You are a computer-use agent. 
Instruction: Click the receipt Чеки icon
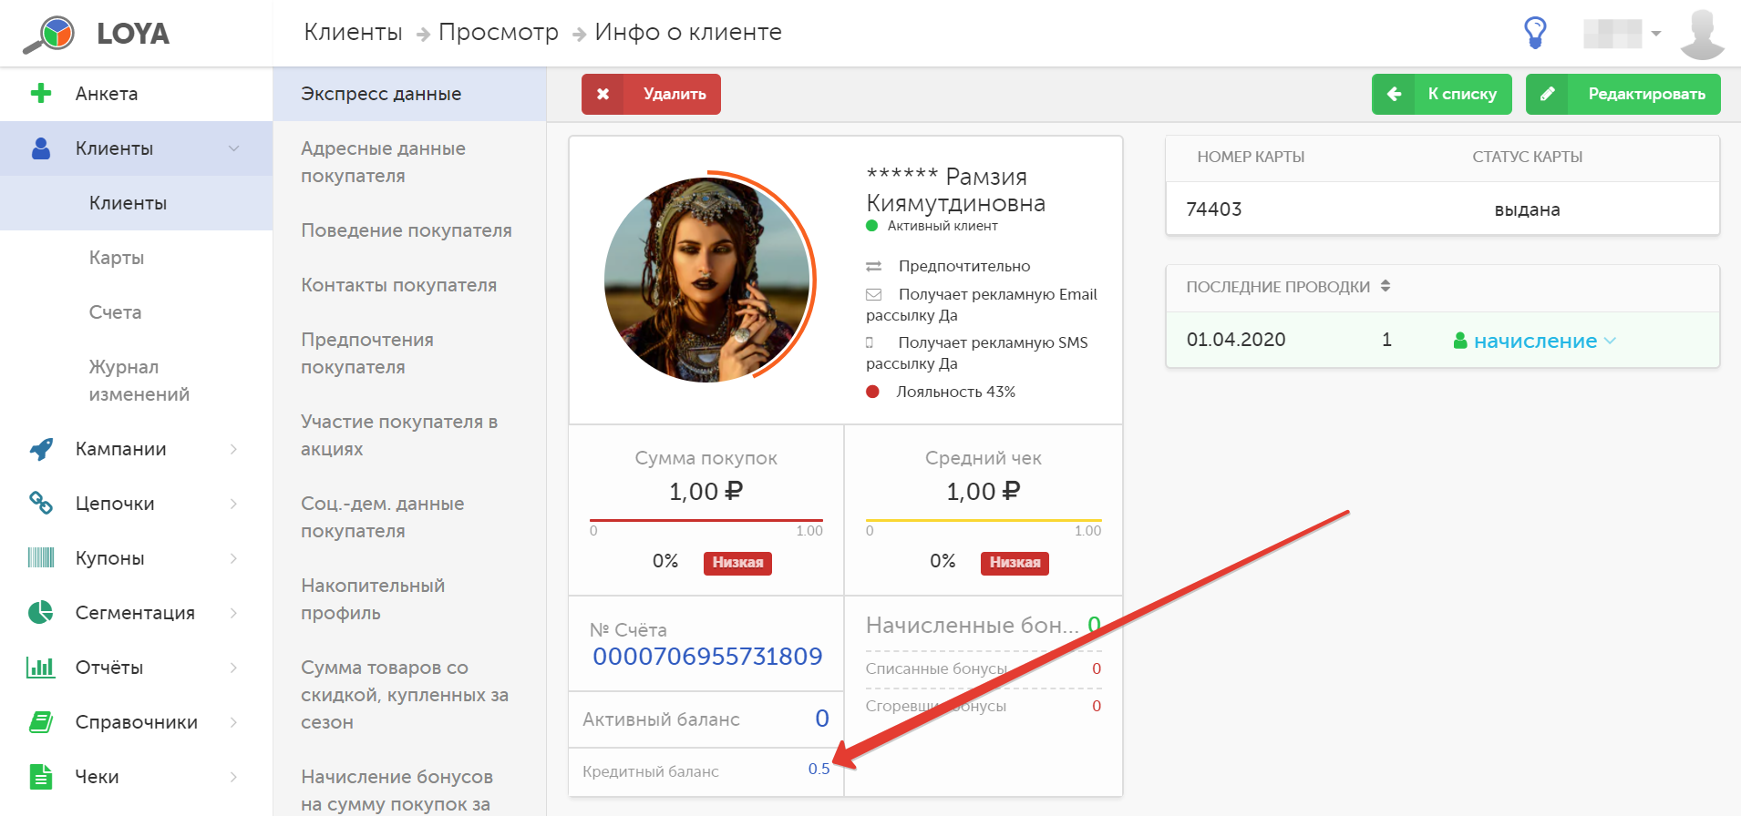click(41, 776)
